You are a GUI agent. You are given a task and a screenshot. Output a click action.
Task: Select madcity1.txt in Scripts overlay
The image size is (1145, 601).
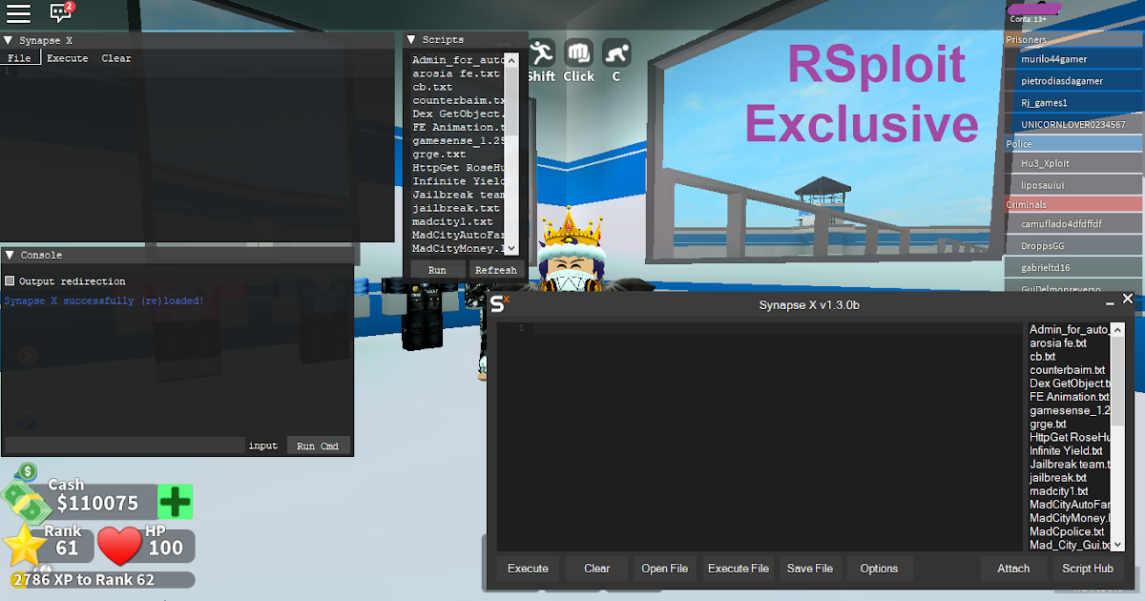click(452, 221)
